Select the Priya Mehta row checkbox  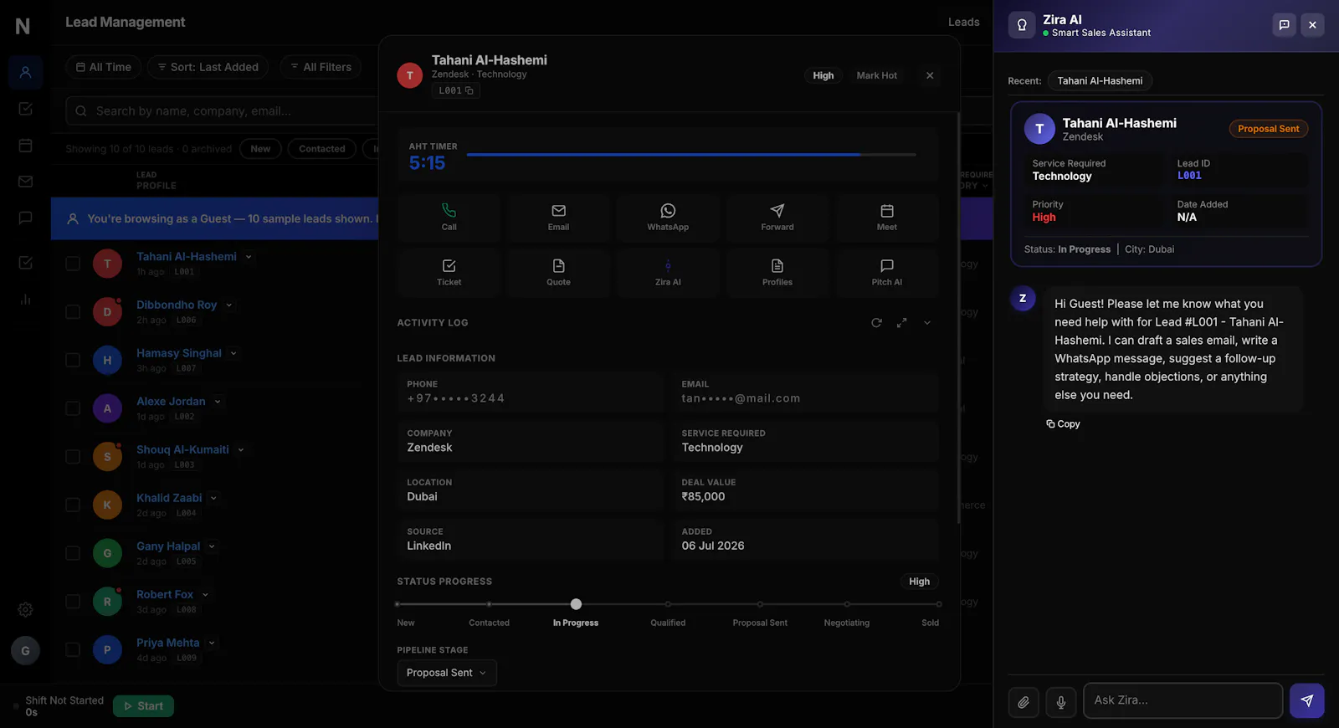[x=73, y=649]
